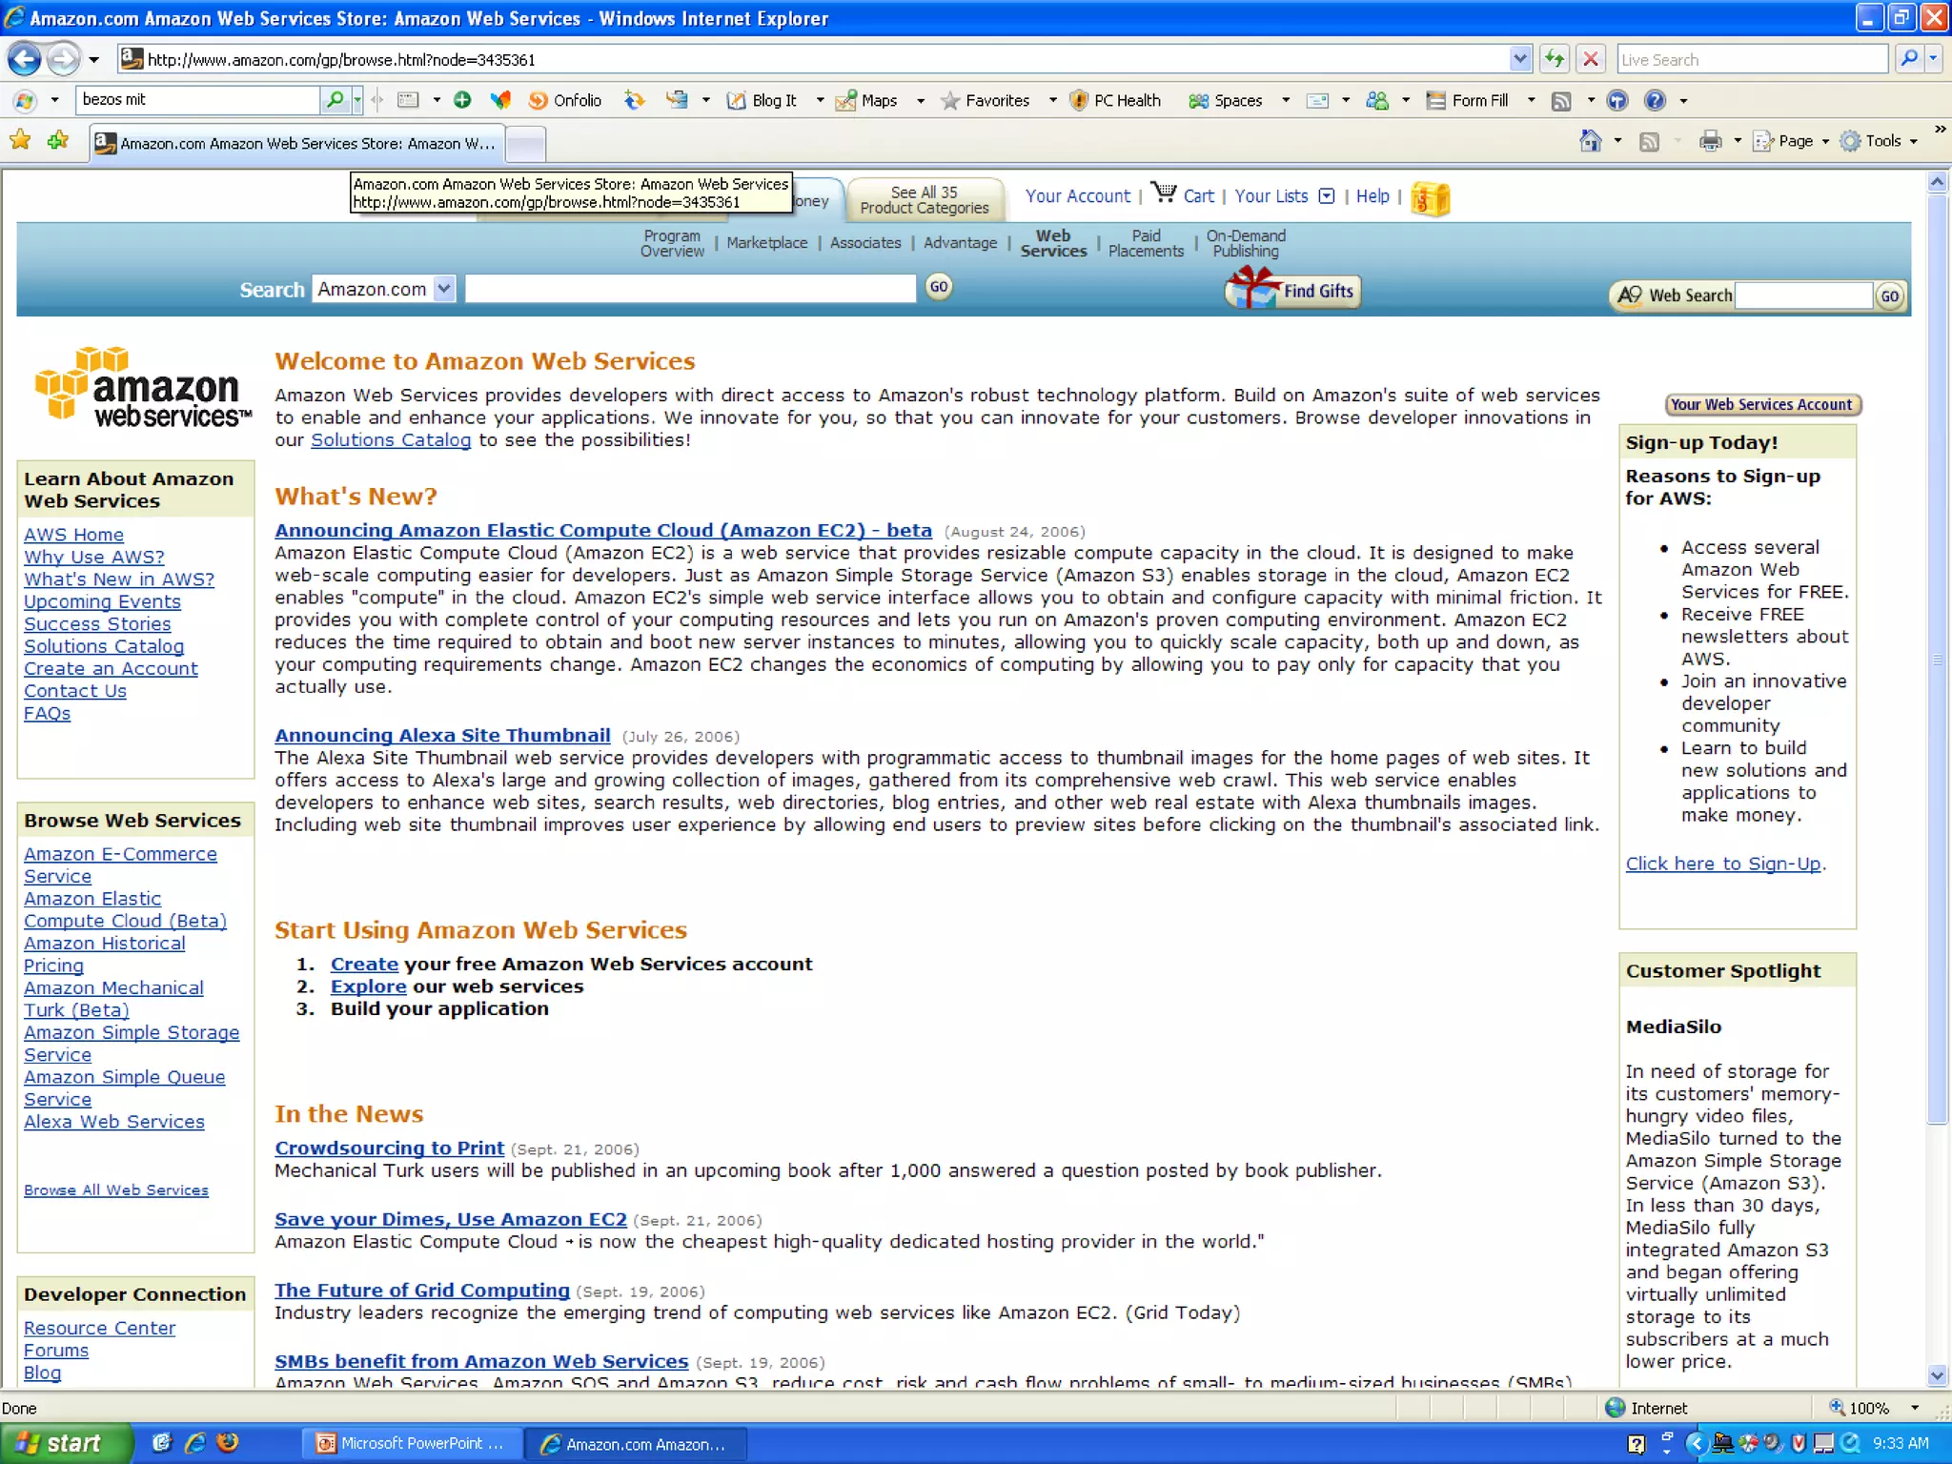Click Add to Favorites plus-star icon
Image resolution: width=1952 pixels, height=1464 pixels.
[57, 141]
